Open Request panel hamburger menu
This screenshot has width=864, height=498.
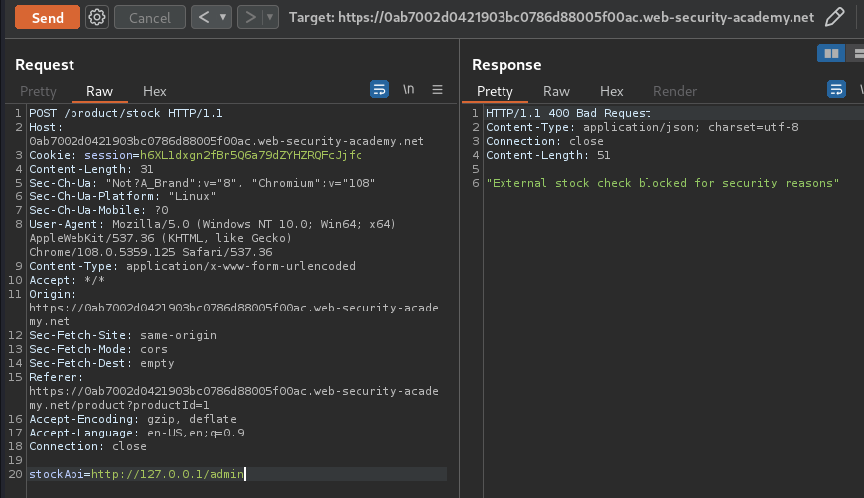click(x=438, y=89)
